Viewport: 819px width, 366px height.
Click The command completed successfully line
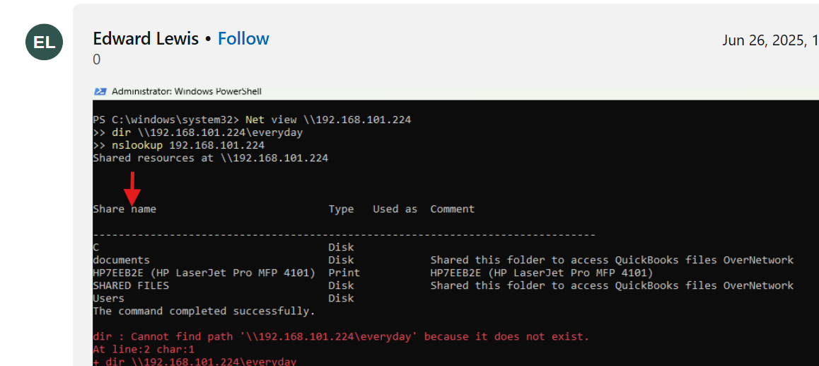pyautogui.click(x=204, y=311)
